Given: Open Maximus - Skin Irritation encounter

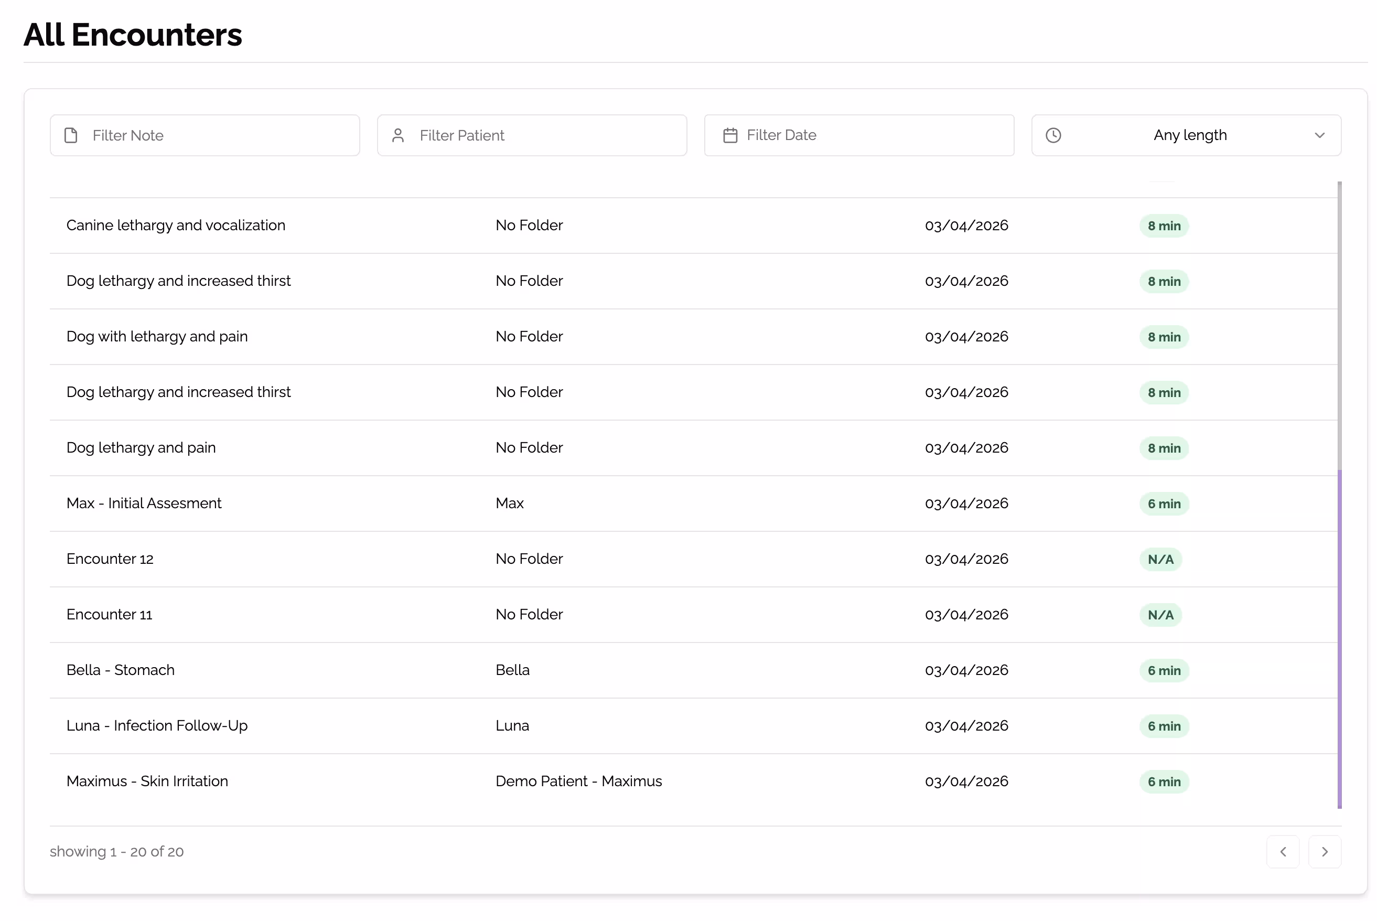Looking at the screenshot, I should (x=147, y=781).
